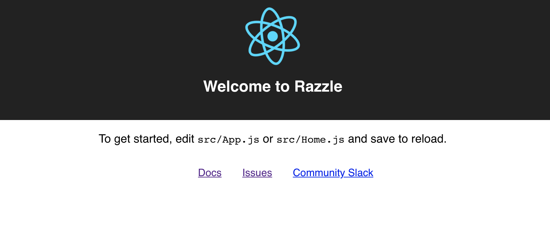Image resolution: width=550 pixels, height=251 pixels.
Task: Open the Issues link
Action: 257,173
